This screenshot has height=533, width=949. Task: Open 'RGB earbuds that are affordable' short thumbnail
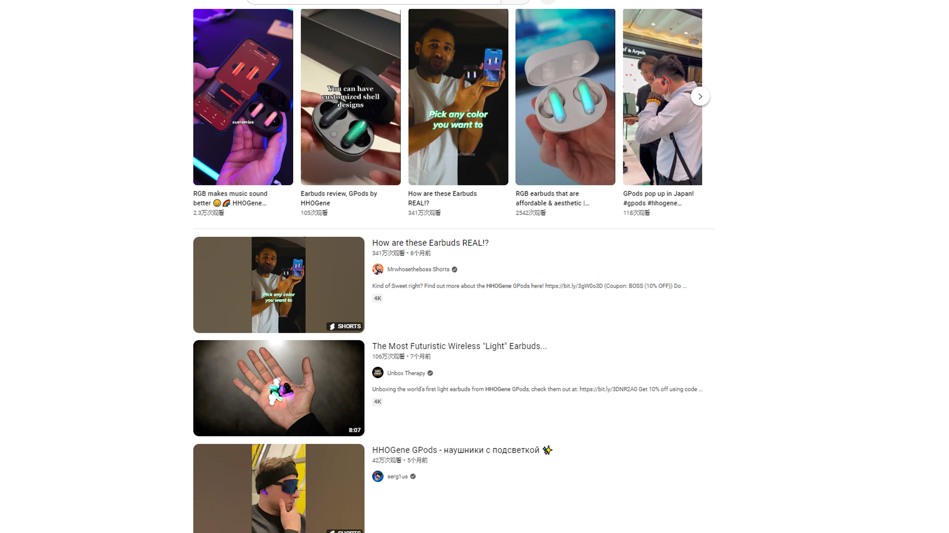tap(565, 97)
